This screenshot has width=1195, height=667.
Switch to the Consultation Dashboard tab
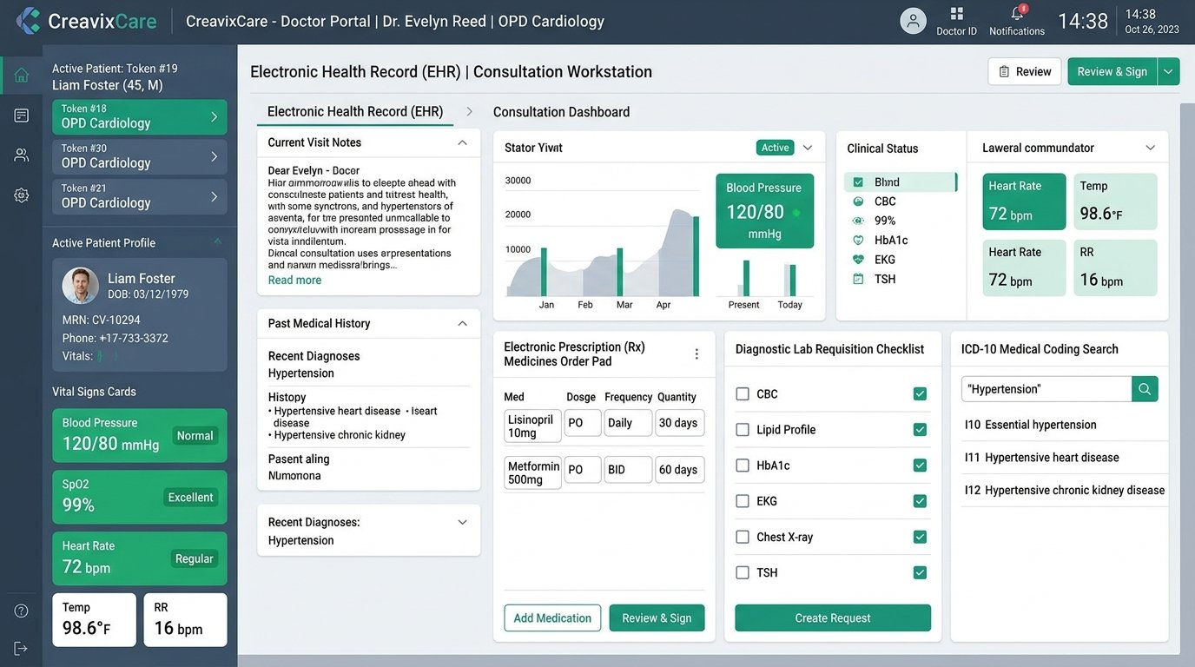pos(561,112)
